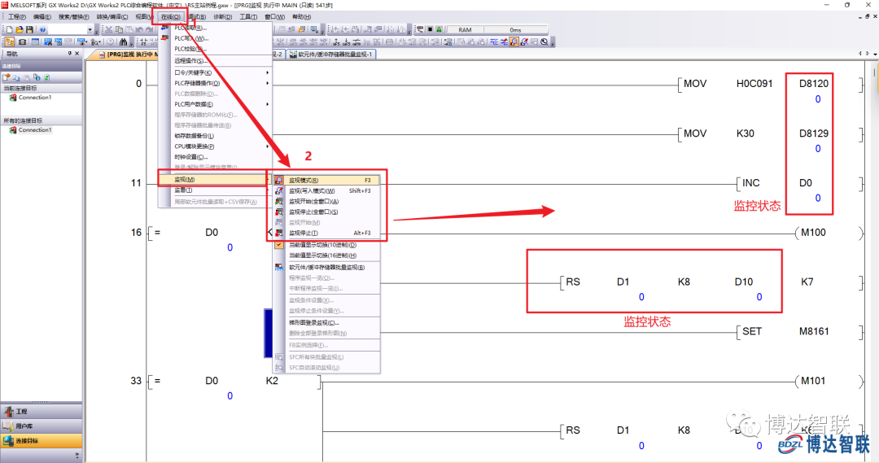Click the navigation view toggle icon
This screenshot has height=463, width=879.
pyautogui.click(x=10, y=42)
